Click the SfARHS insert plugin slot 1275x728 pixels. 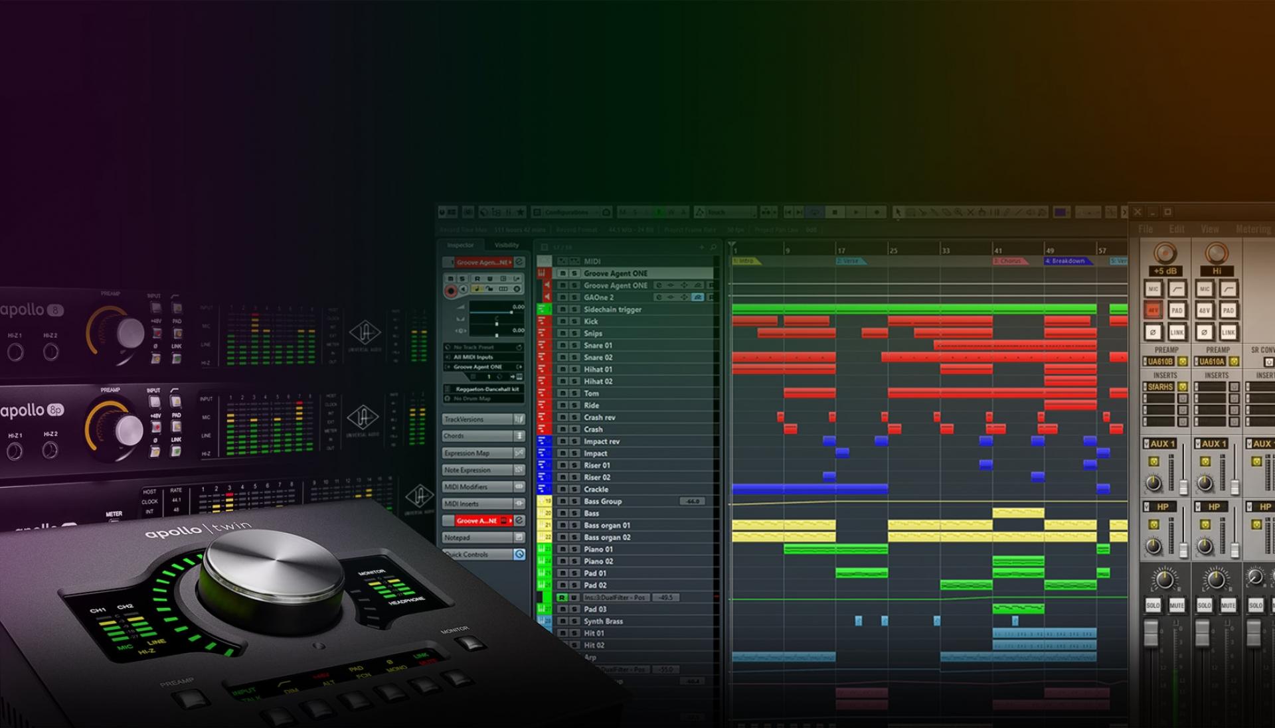pos(1160,386)
